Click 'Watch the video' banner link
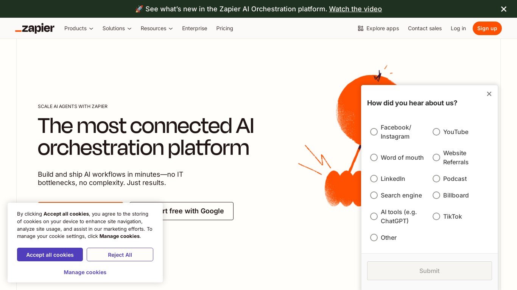 [355, 9]
